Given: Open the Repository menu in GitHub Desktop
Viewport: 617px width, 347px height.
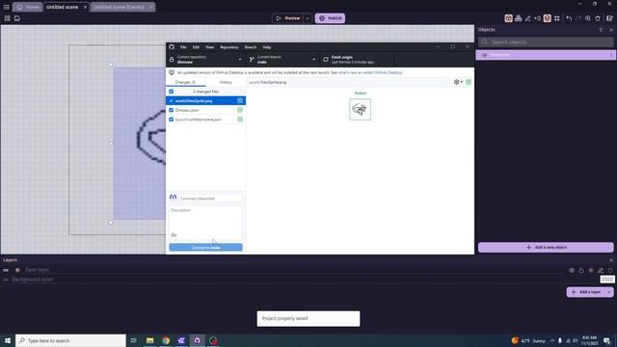Looking at the screenshot, I should (x=229, y=47).
